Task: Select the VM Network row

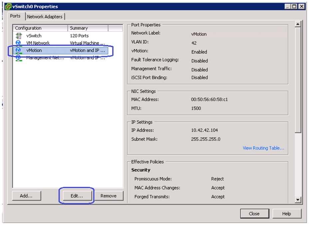Action: 61,43
